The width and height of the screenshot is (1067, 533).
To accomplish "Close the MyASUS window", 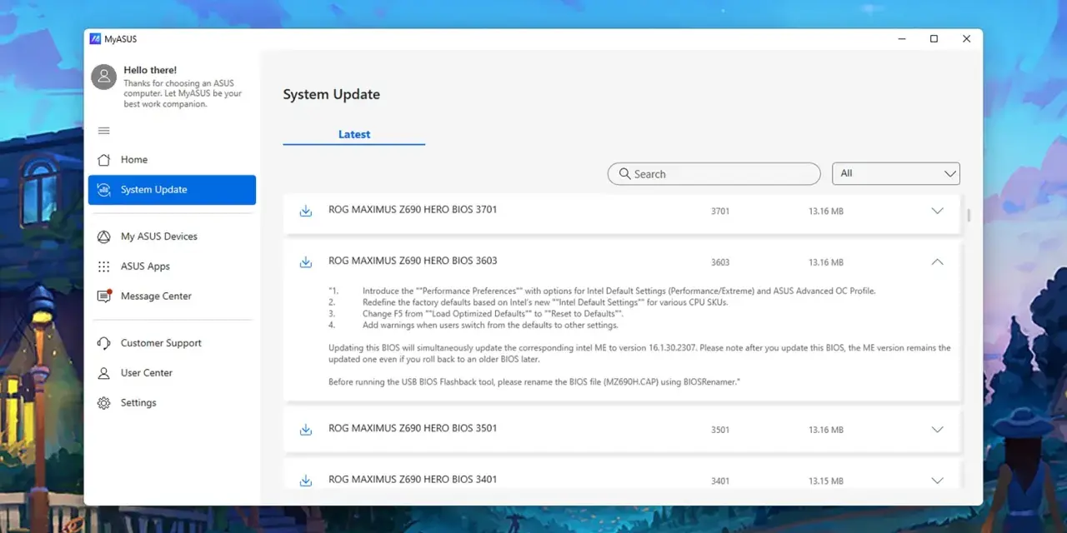I will pyautogui.click(x=967, y=39).
